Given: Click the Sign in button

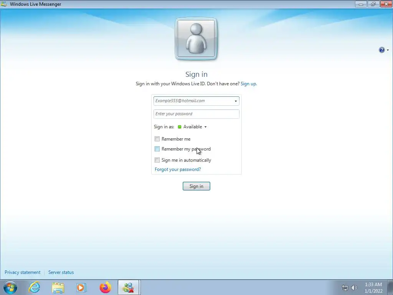Looking at the screenshot, I should (x=196, y=186).
